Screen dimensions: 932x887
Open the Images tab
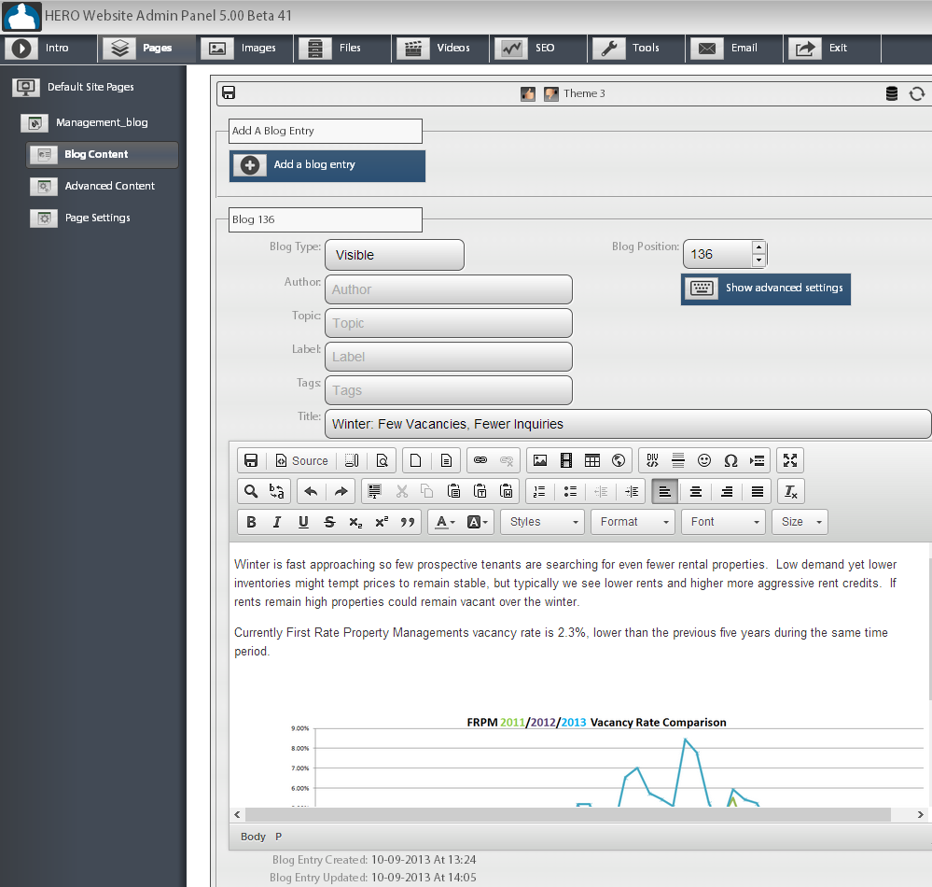244,48
